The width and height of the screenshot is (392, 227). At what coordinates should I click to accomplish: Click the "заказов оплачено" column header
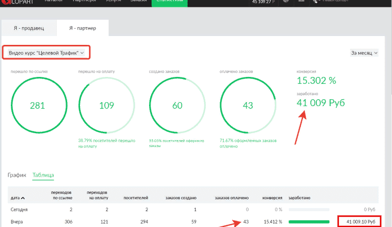[232, 198]
